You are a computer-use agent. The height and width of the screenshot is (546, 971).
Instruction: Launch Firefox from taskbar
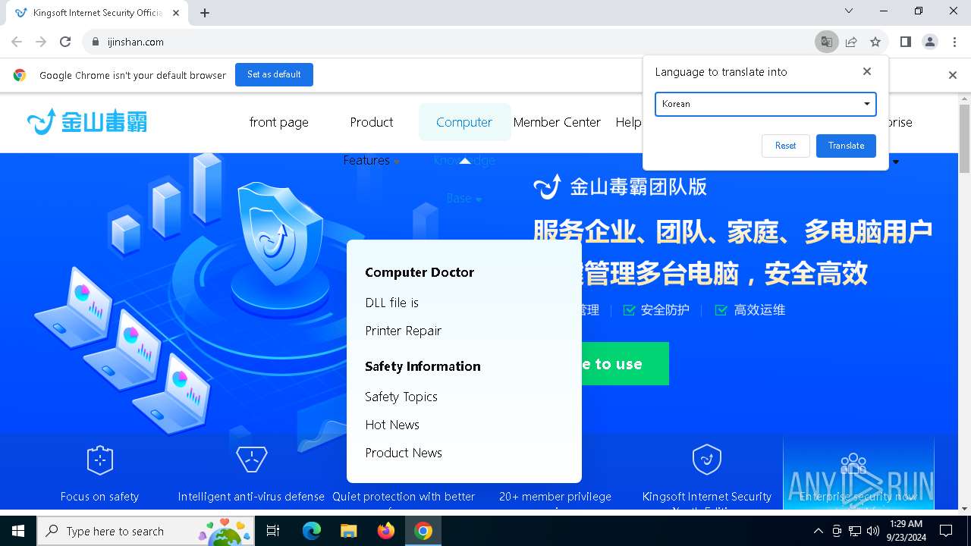click(386, 531)
